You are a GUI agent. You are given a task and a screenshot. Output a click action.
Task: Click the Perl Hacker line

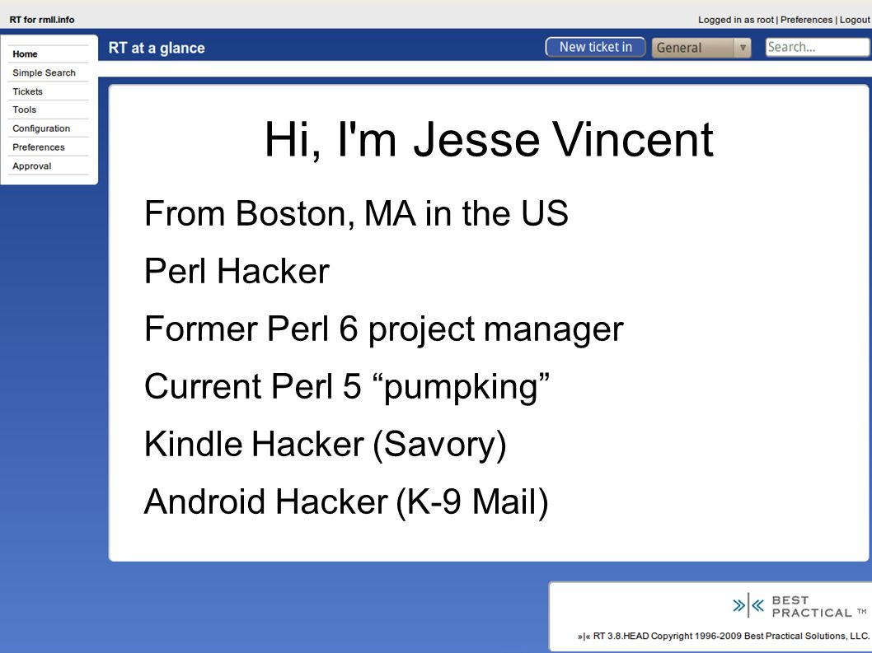(x=237, y=271)
